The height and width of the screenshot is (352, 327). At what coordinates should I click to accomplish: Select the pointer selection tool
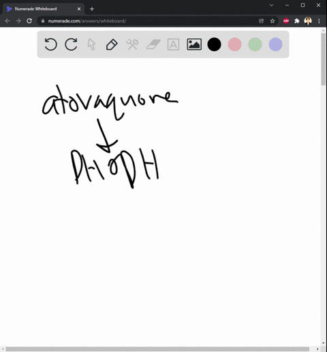coord(91,44)
